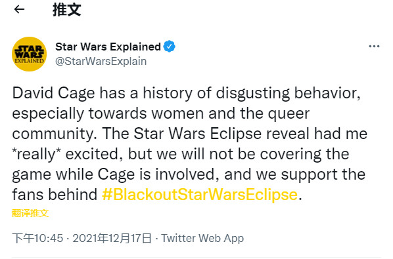
Task: Click the 推文 page header title
Action: 66,10
